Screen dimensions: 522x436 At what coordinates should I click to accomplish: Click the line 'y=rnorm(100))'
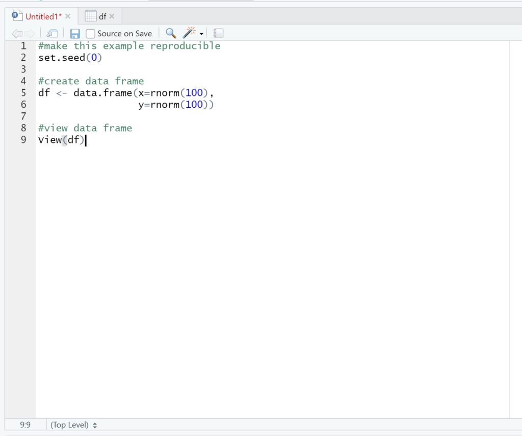click(176, 104)
